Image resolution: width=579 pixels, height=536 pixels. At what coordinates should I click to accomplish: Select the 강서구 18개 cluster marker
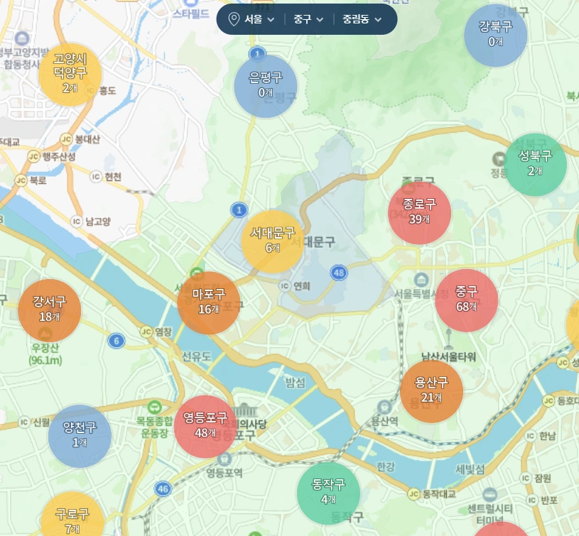click(50, 311)
